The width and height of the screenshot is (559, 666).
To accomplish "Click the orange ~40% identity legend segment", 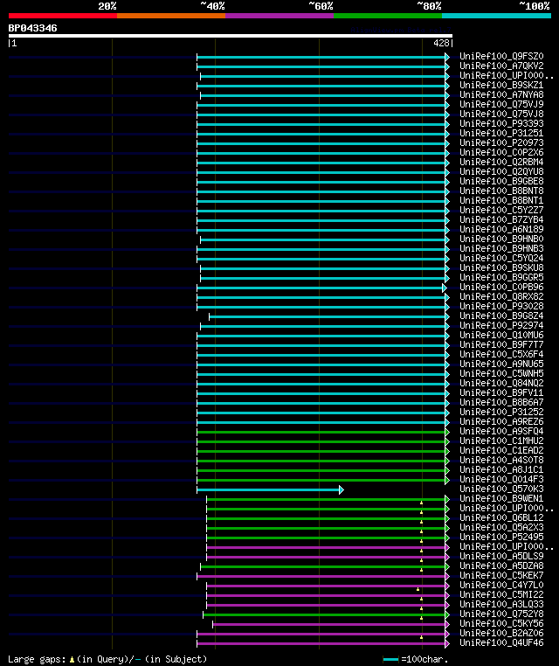I will 171,16.
